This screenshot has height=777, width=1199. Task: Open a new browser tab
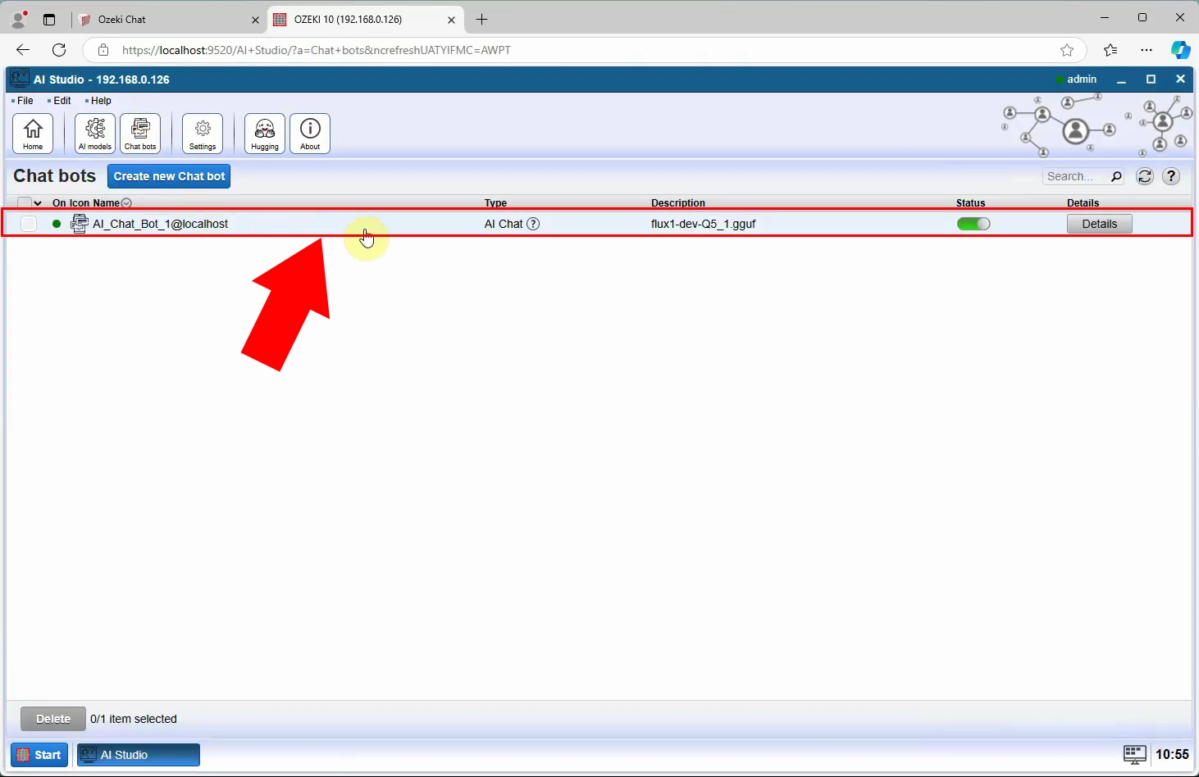(482, 19)
